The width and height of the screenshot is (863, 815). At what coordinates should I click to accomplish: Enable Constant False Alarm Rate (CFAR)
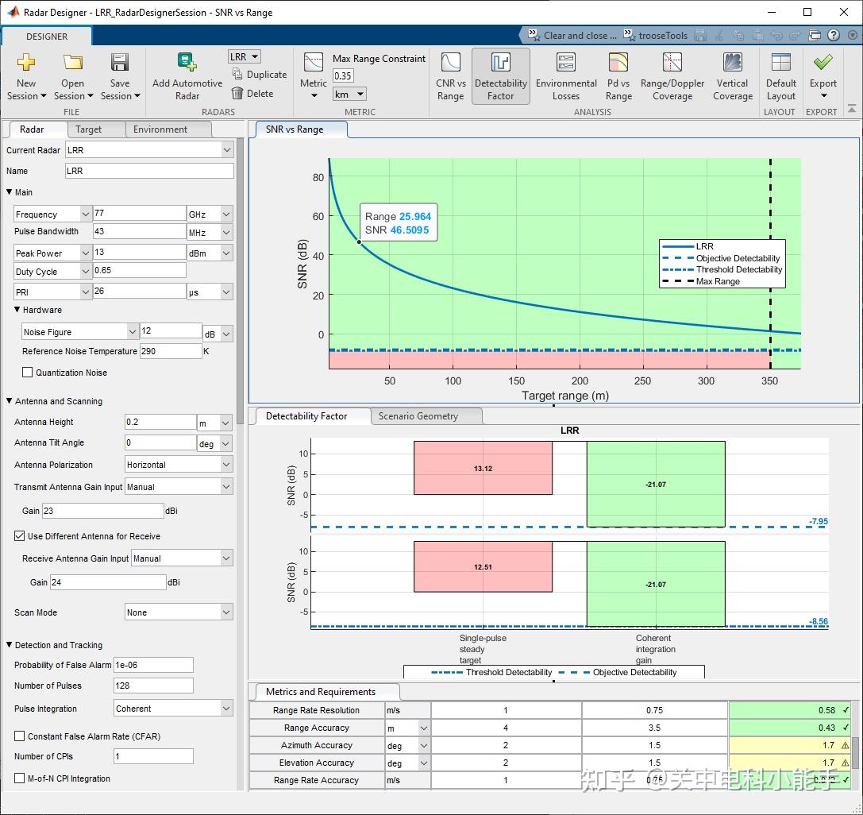pyautogui.click(x=20, y=736)
